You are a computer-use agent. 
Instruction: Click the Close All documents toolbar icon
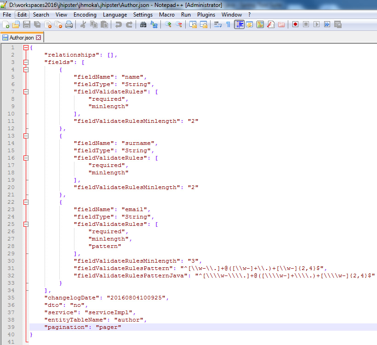click(58, 24)
